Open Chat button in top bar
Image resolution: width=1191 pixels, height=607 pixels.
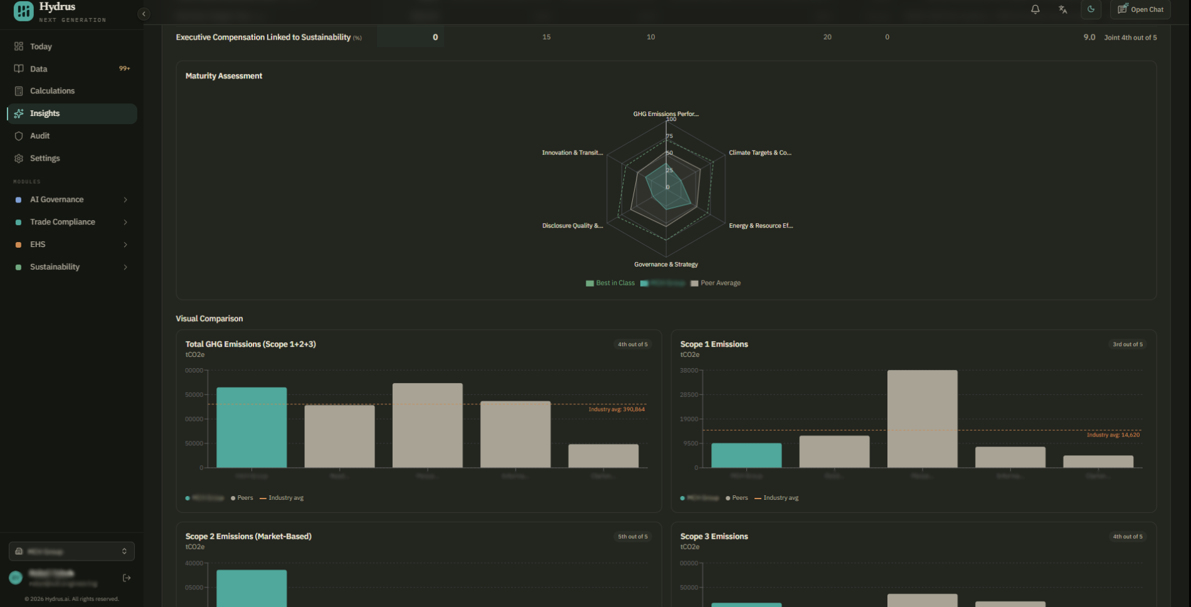[x=1140, y=9]
